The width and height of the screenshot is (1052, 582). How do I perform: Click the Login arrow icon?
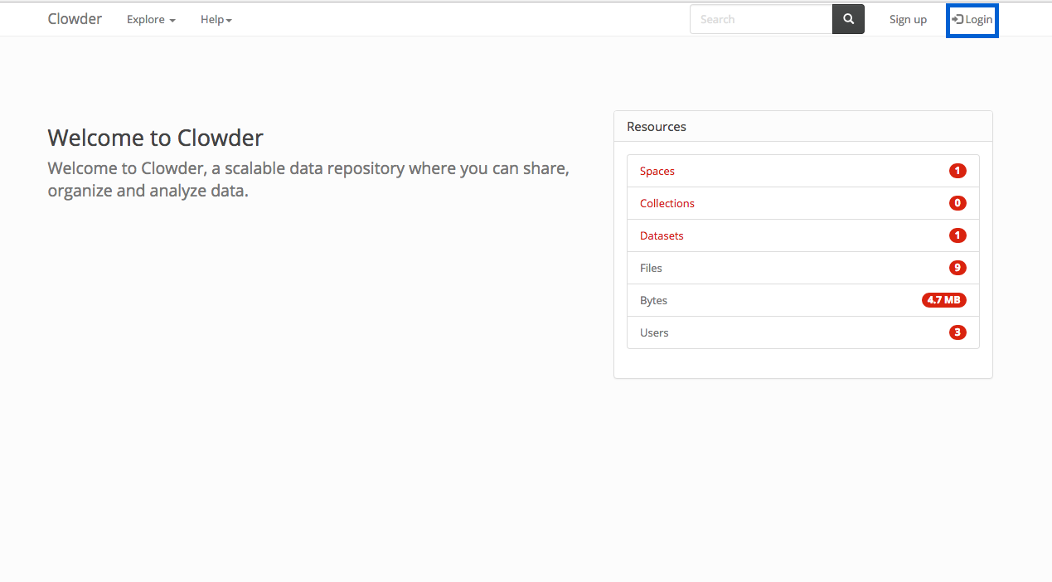click(x=957, y=19)
